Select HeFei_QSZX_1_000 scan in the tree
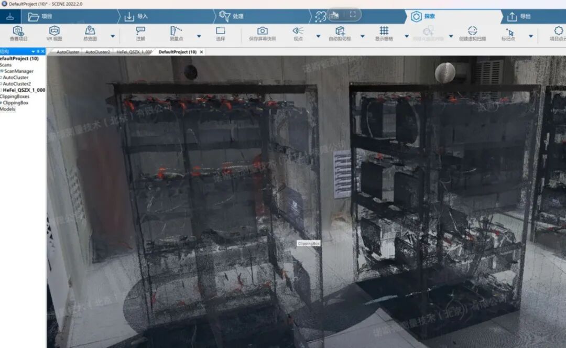The height and width of the screenshot is (348, 566). pyautogui.click(x=24, y=90)
